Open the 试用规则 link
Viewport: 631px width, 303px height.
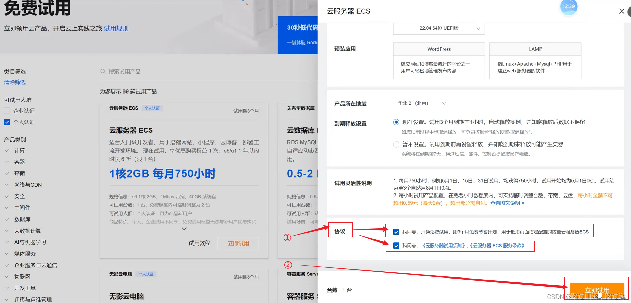(x=116, y=28)
